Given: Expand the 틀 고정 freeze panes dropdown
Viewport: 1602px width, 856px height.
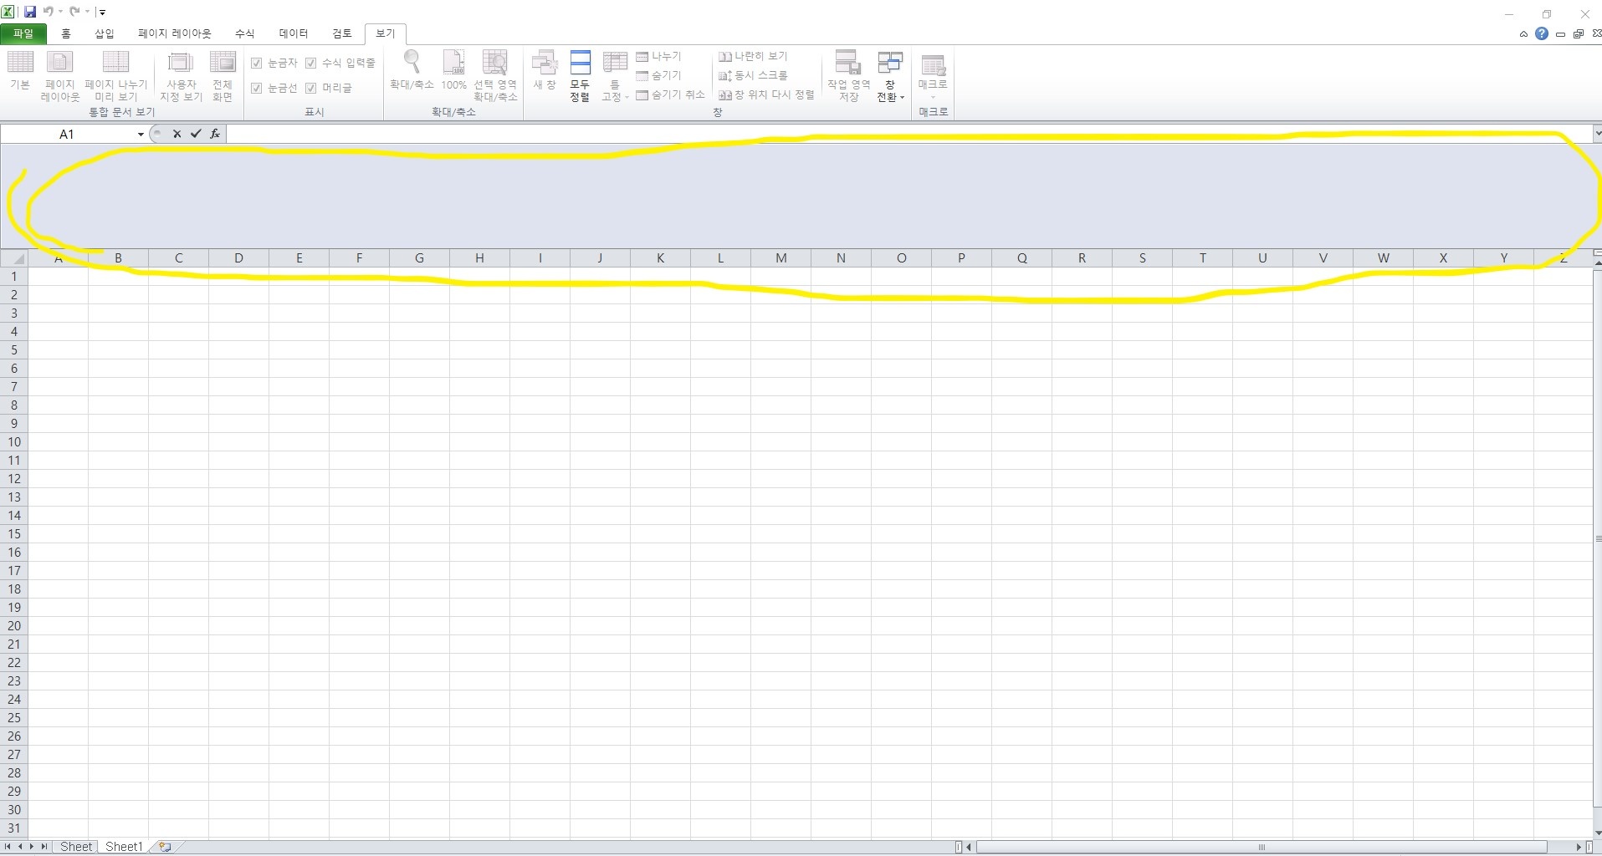Looking at the screenshot, I should 615,76.
